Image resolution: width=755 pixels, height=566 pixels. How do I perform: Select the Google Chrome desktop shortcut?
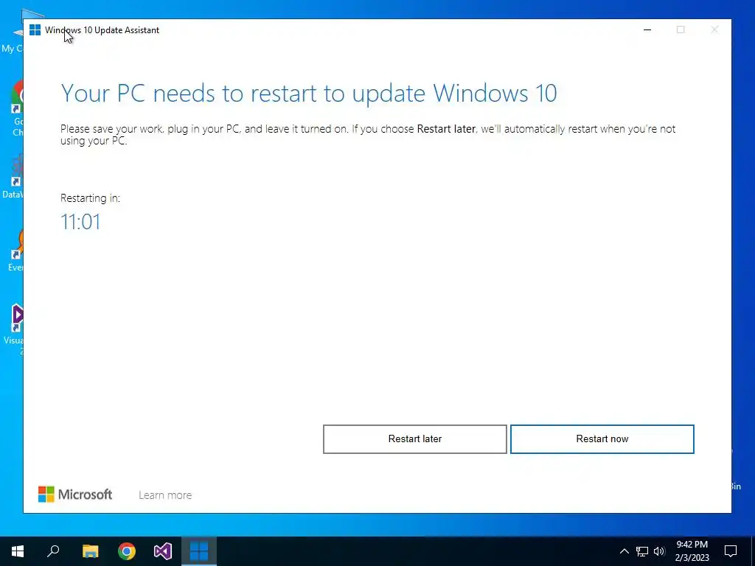tap(17, 108)
